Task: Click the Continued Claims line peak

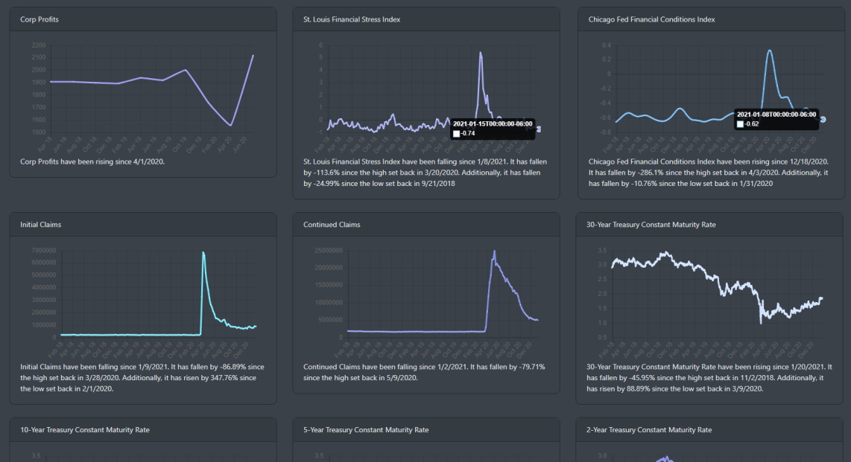Action: 494,251
